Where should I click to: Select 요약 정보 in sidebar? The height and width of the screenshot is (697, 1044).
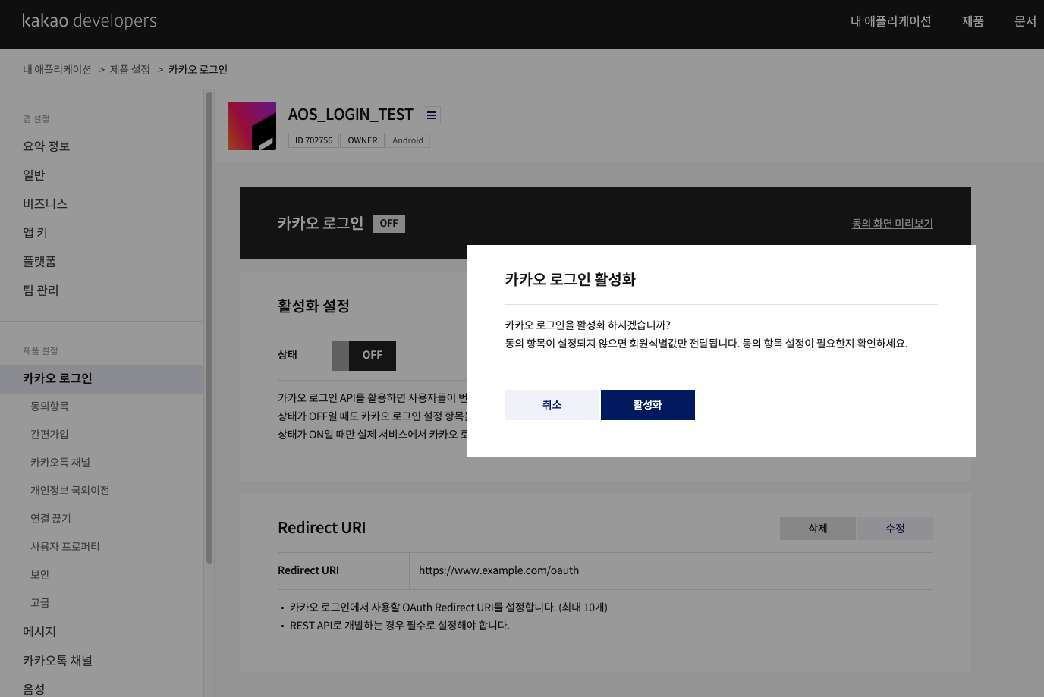pos(46,146)
